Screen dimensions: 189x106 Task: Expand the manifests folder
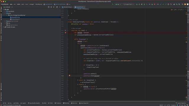[5, 11]
